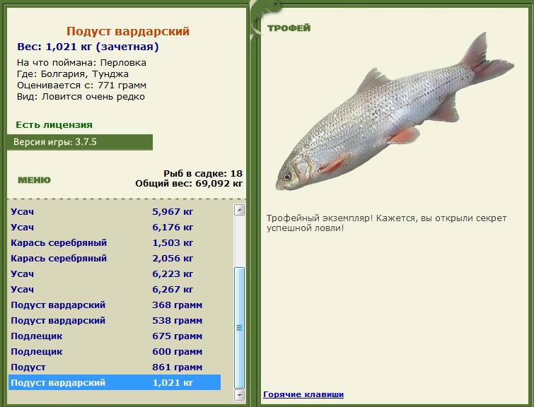Click the trophy fish picture

(395, 112)
